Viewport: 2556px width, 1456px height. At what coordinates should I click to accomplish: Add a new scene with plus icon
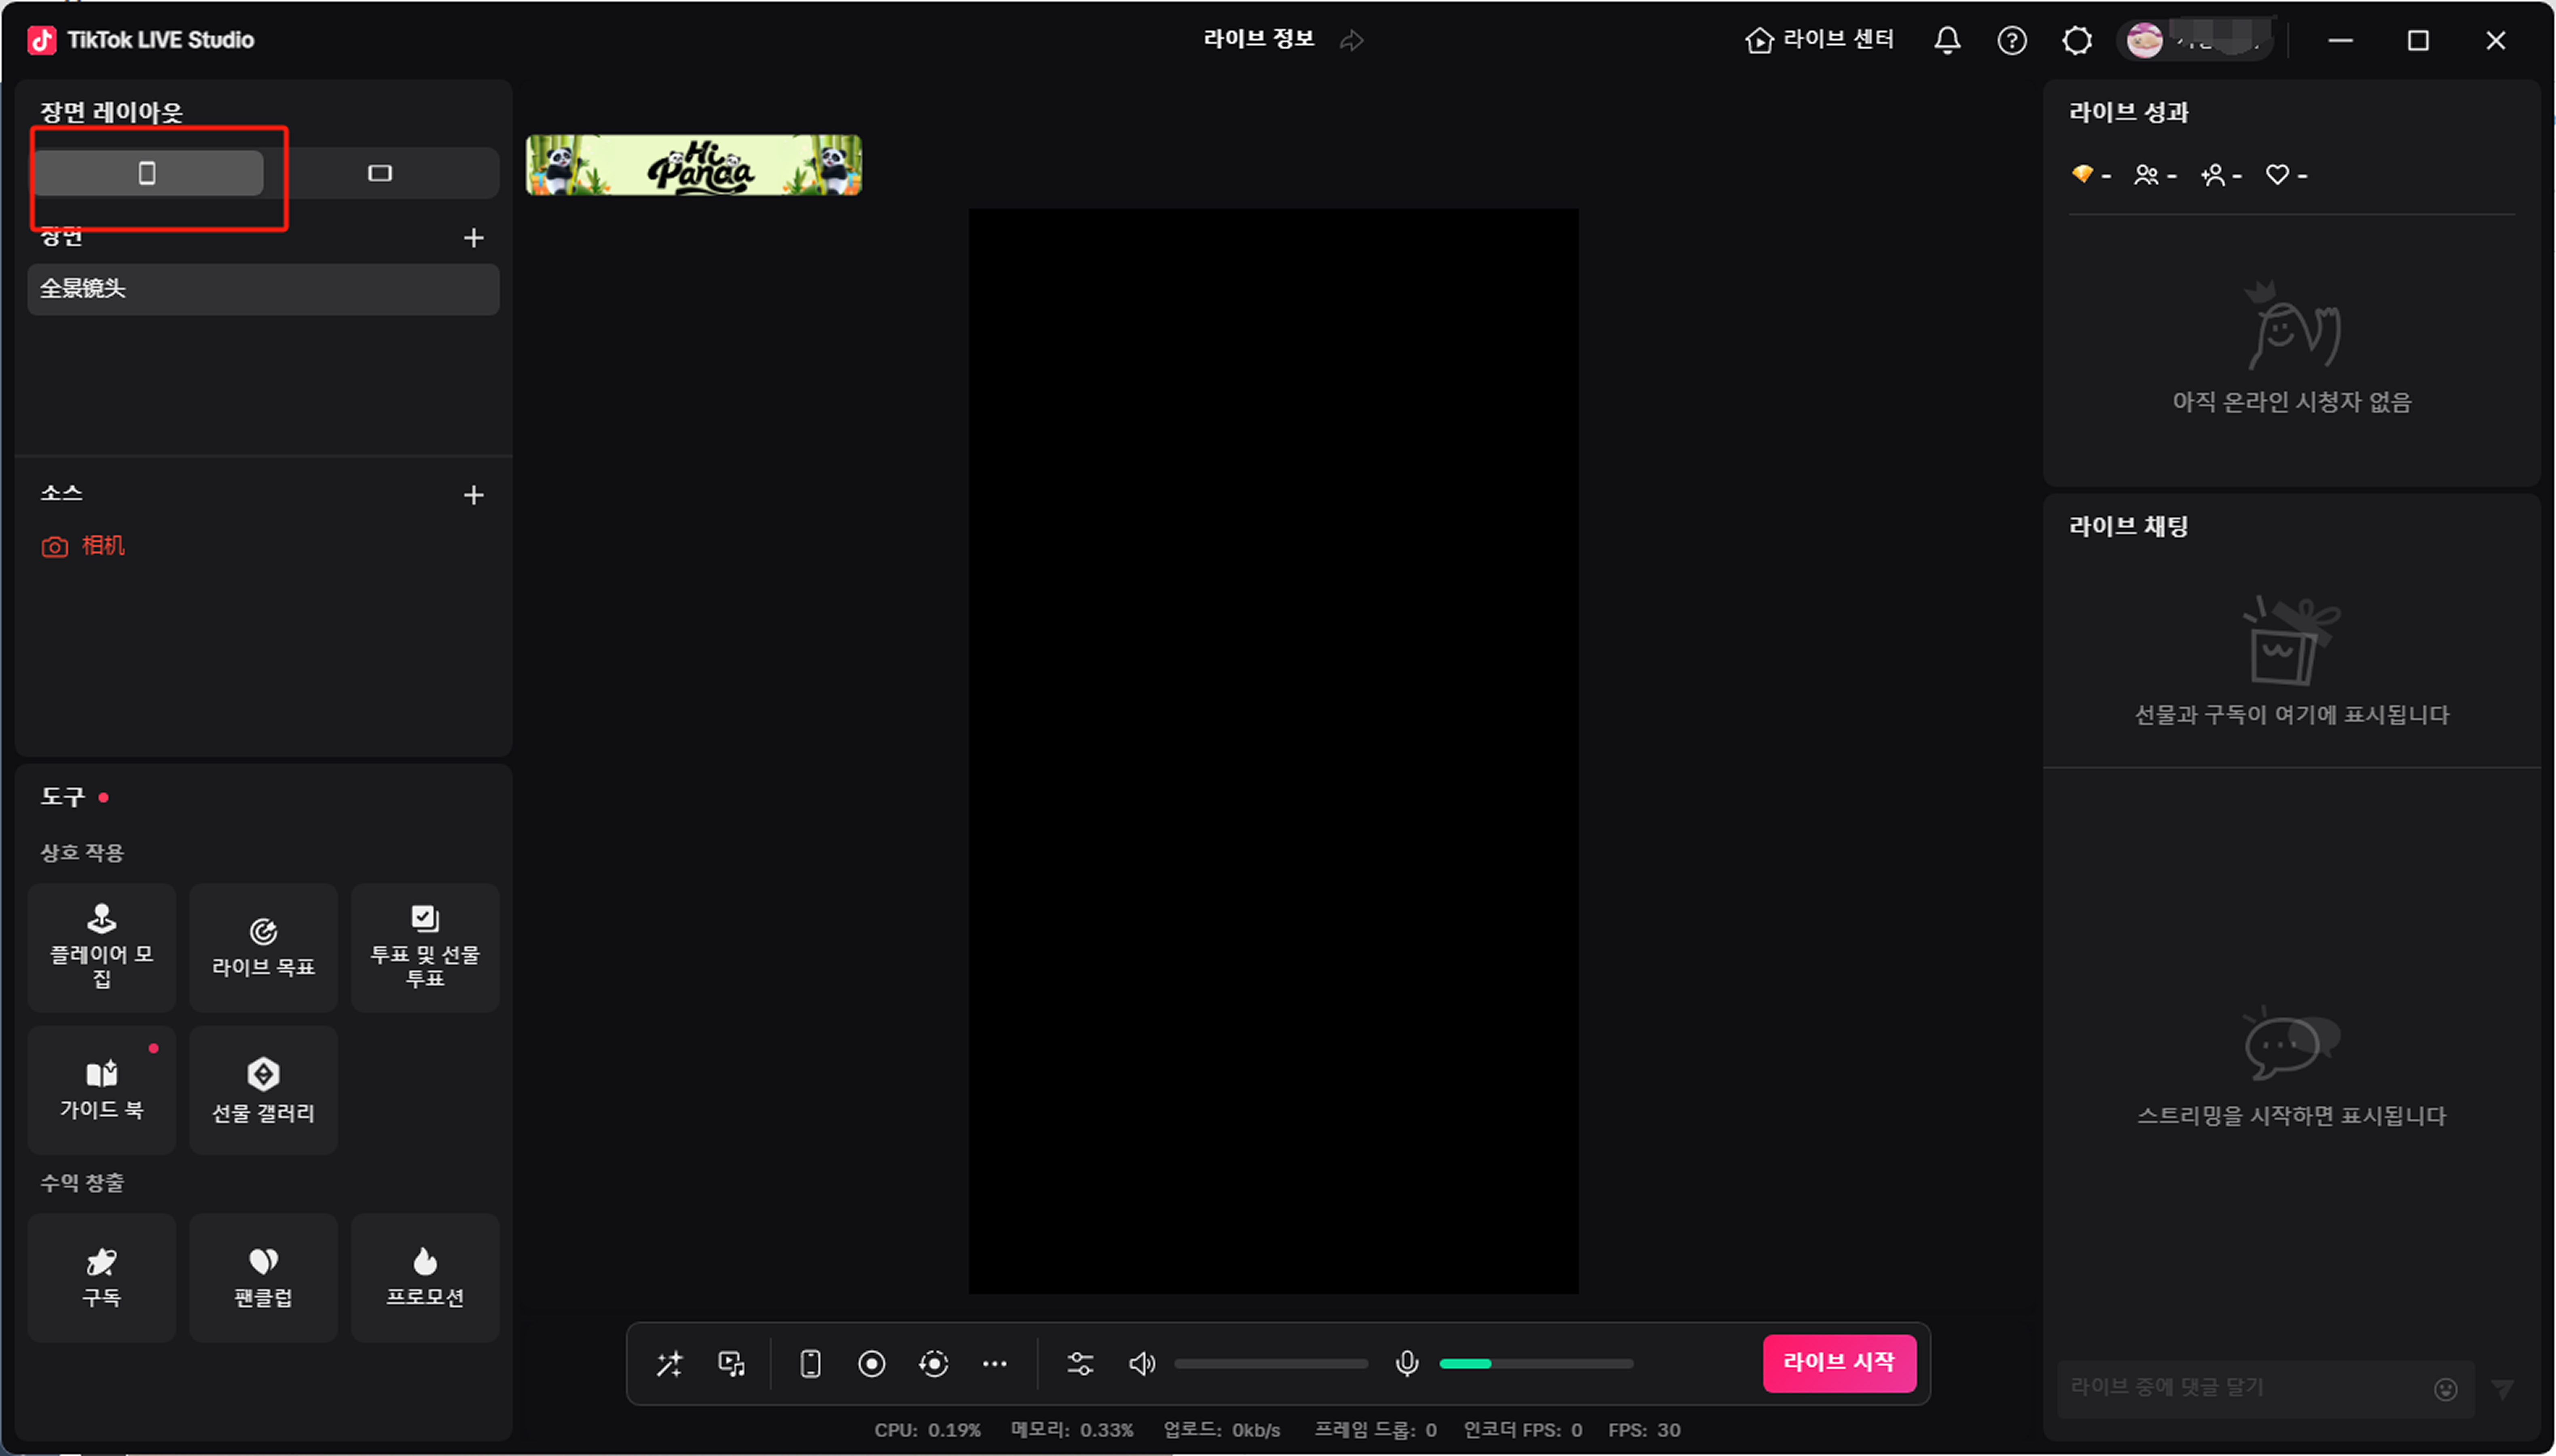pos(474,238)
